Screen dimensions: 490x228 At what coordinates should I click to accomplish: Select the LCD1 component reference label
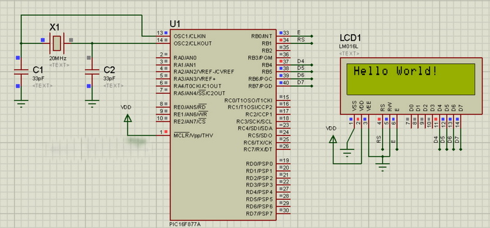pos(350,38)
